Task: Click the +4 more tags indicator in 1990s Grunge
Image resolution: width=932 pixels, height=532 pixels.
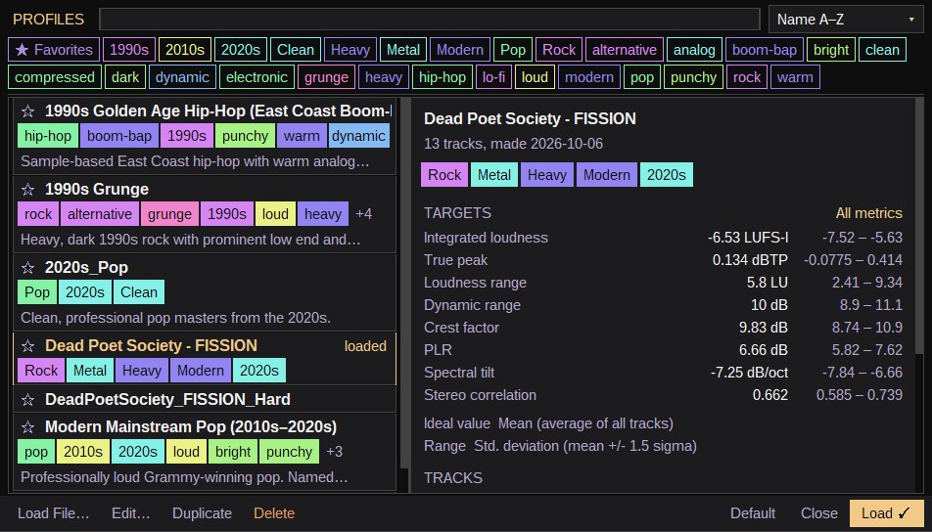Action: [364, 214]
